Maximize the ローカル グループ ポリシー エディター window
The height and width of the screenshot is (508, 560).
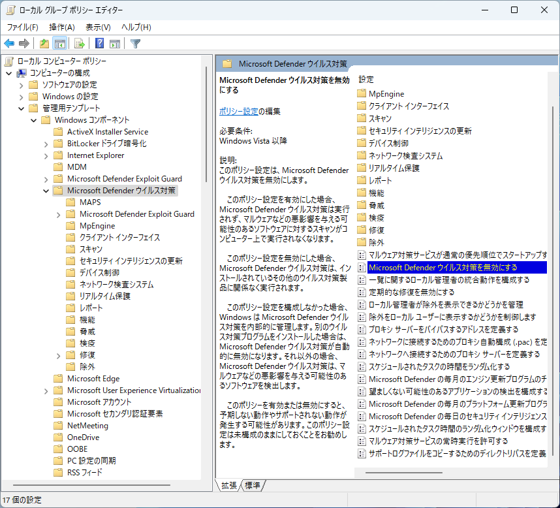pos(514,10)
